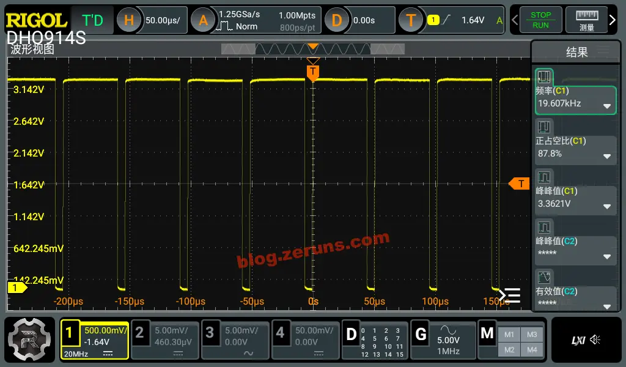626x367 pixels.
Task: Select the 频率(C1) frequency measurement icon
Action: tap(543, 76)
